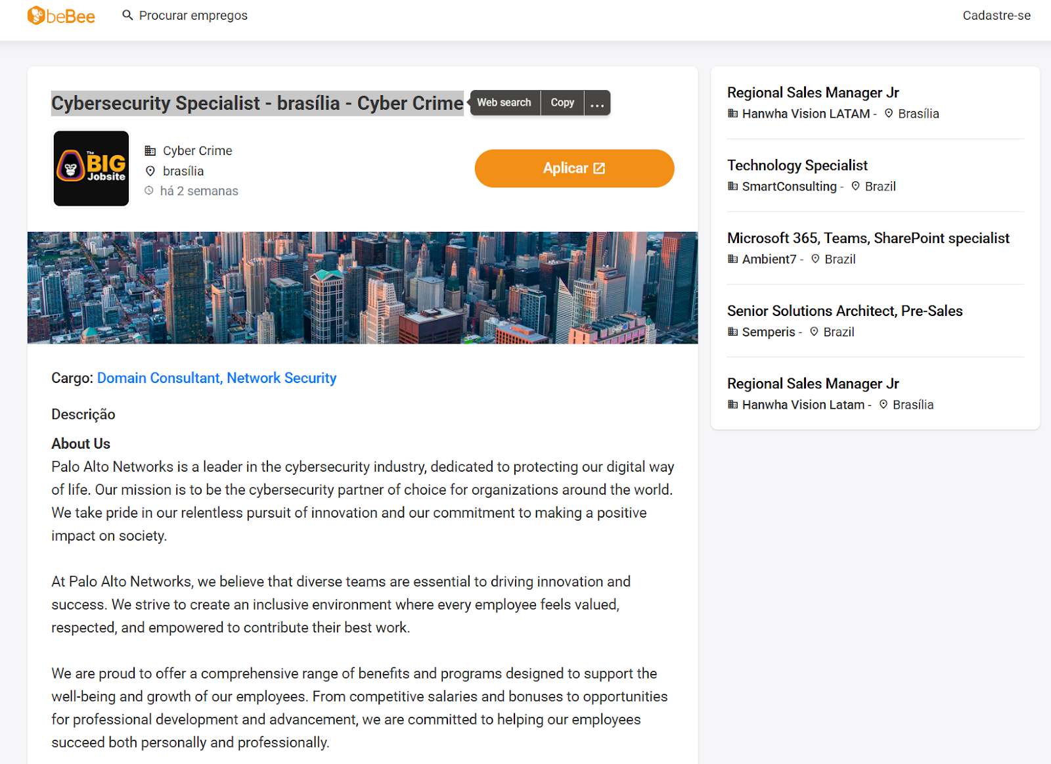Viewport: 1051px width, 764px height.
Task: Click the building icon beside SmartConsulting
Action: [733, 187]
